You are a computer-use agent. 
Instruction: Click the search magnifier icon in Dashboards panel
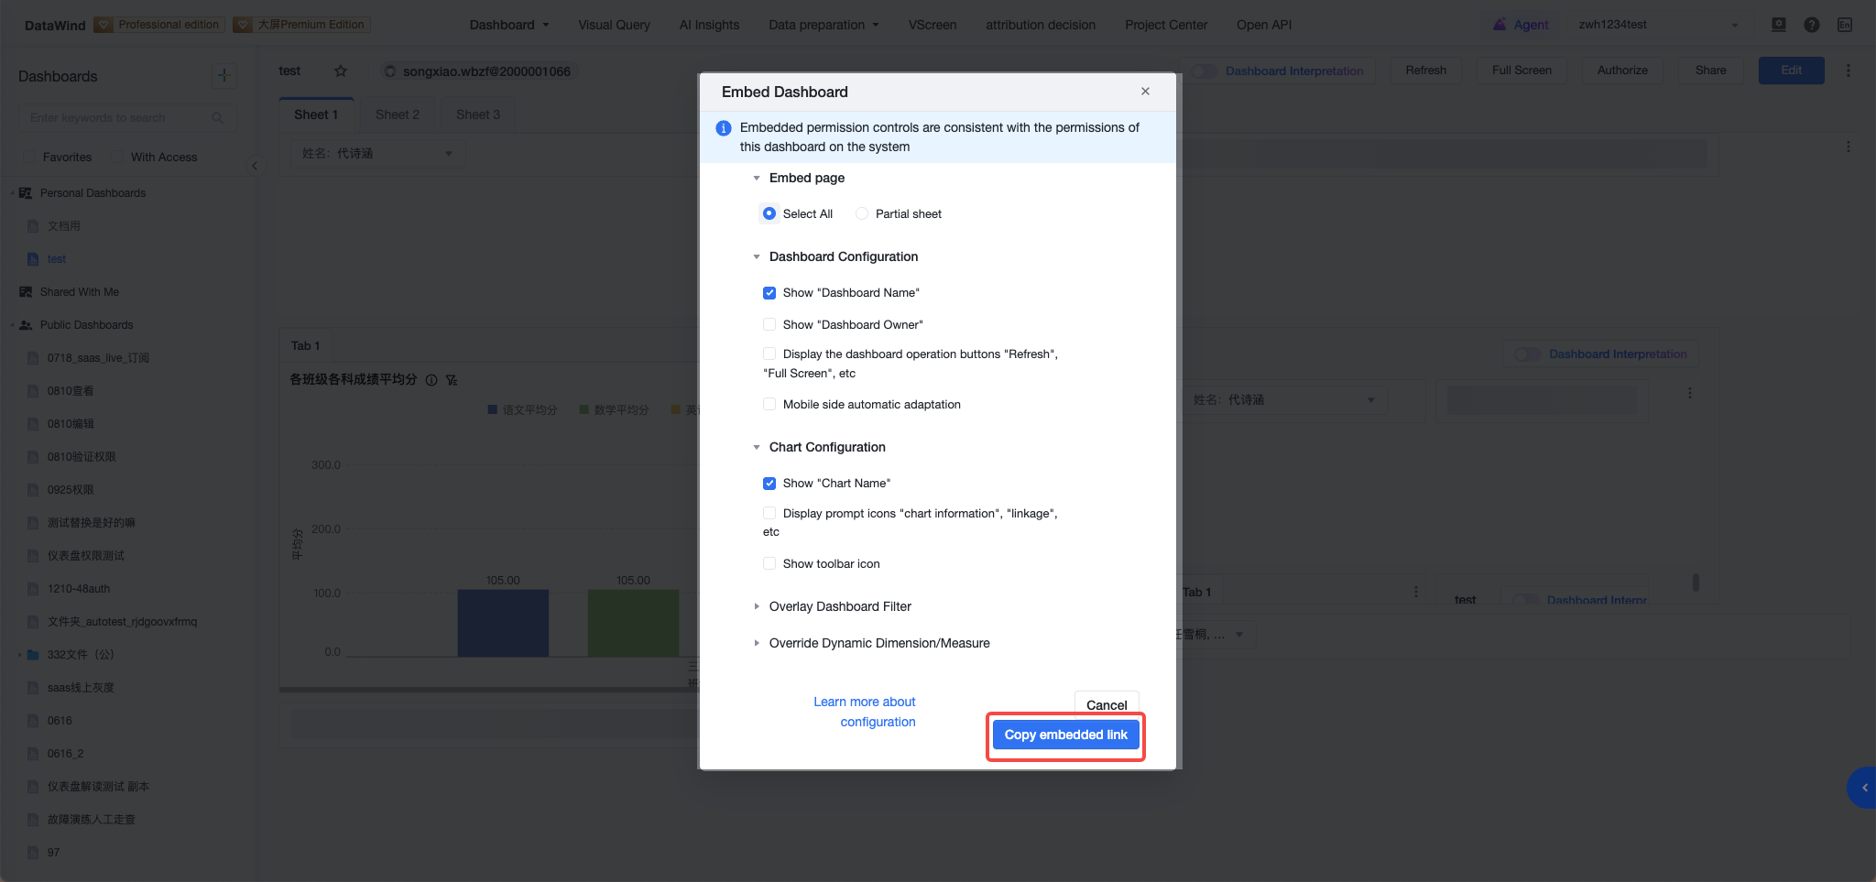[x=218, y=118]
